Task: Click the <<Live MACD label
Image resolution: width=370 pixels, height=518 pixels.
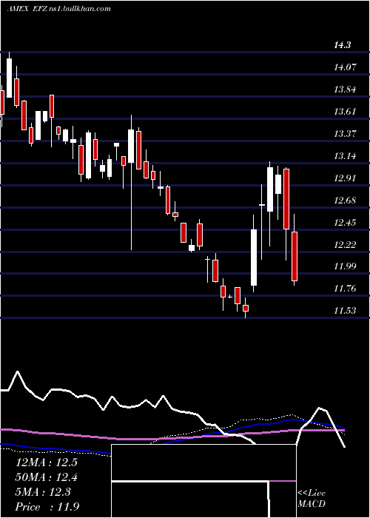Action: (x=312, y=499)
